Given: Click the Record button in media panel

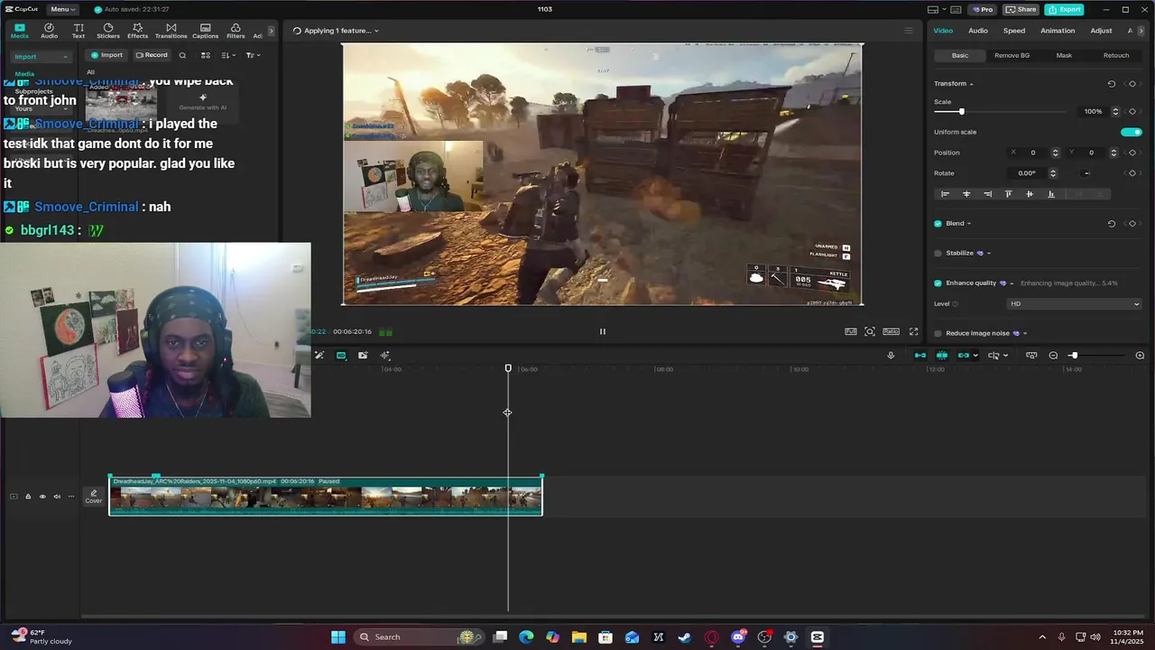Looking at the screenshot, I should point(152,55).
